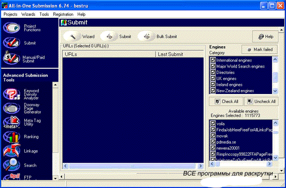Open Doorway Page Generator
Screen dimensions: 286x188
[x=12, y=108]
